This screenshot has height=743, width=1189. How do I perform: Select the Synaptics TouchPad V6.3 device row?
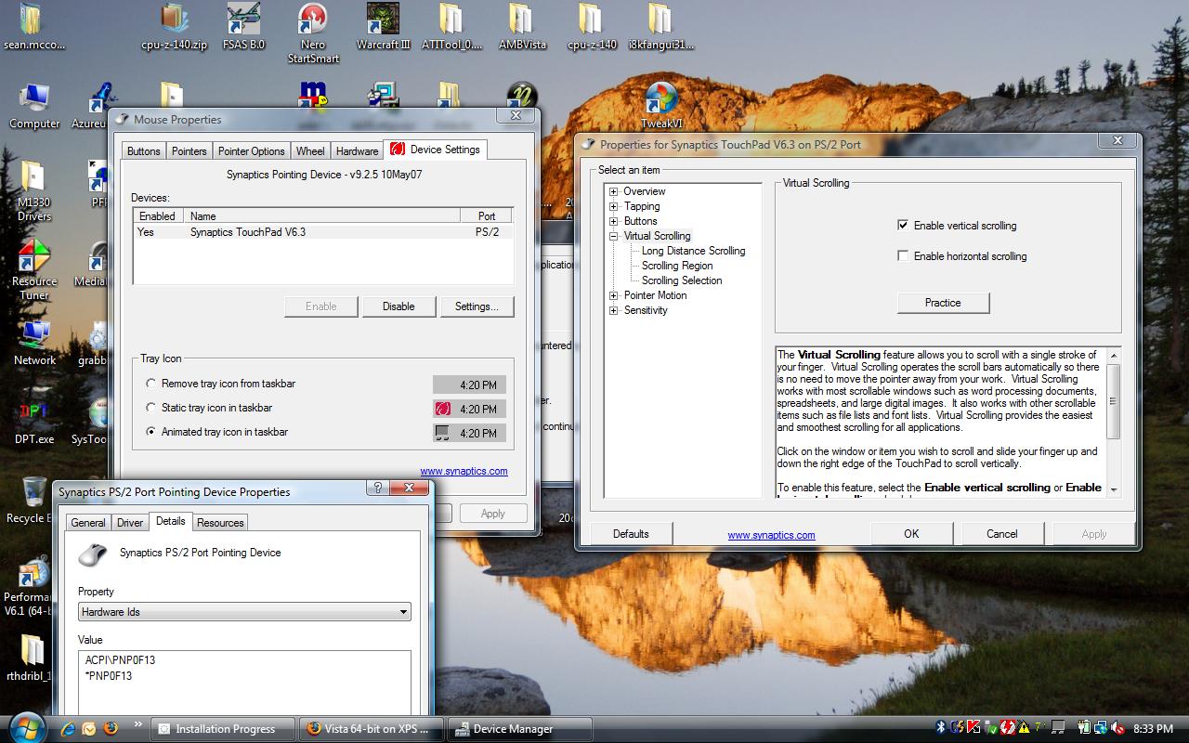pyautogui.click(x=323, y=232)
